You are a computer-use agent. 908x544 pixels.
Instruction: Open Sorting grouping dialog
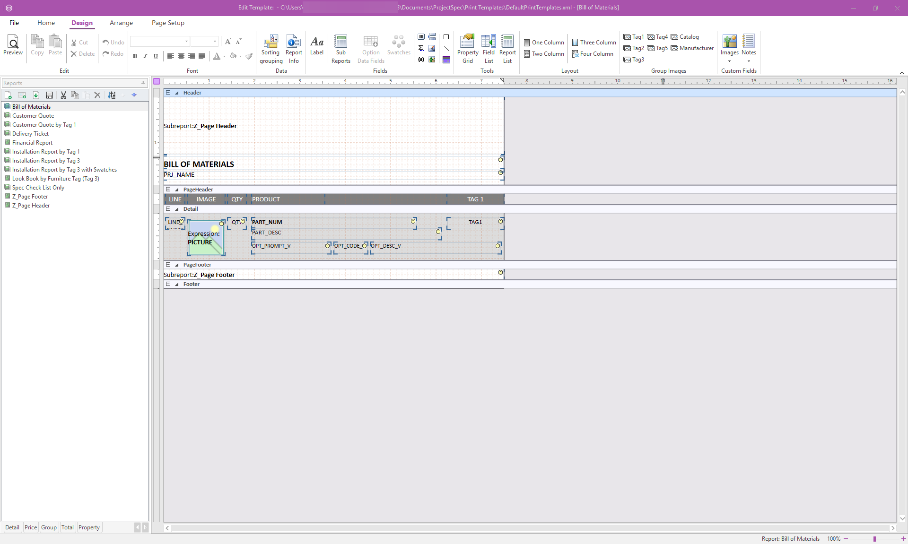click(x=271, y=49)
